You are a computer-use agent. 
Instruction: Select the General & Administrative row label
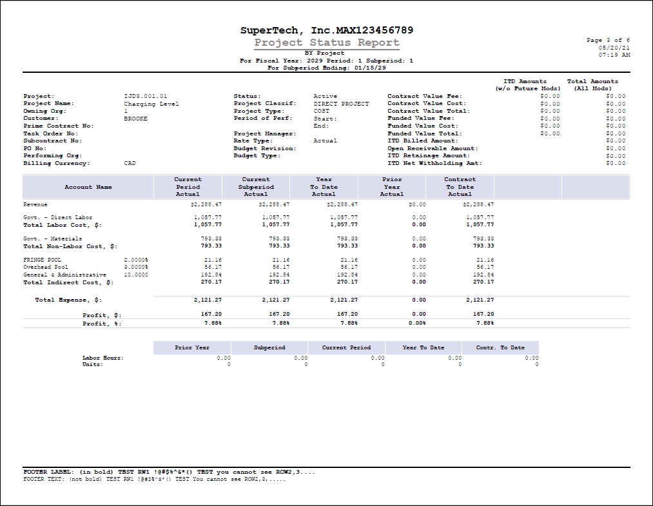point(64,275)
